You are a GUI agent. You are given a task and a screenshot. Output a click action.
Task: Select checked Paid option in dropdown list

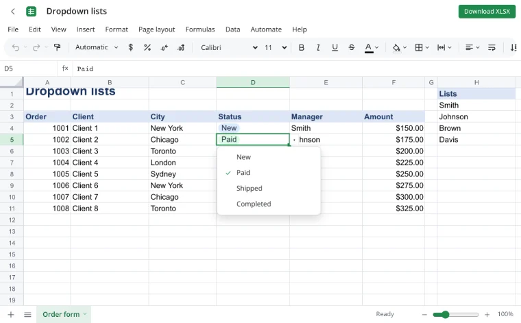pyautogui.click(x=269, y=173)
